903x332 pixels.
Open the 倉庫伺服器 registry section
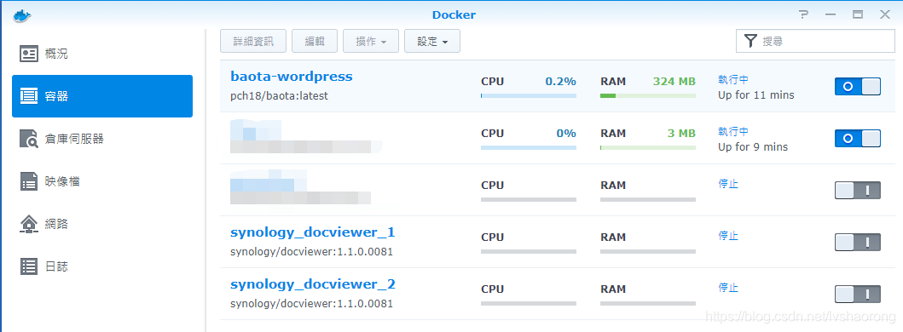pyautogui.click(x=102, y=139)
